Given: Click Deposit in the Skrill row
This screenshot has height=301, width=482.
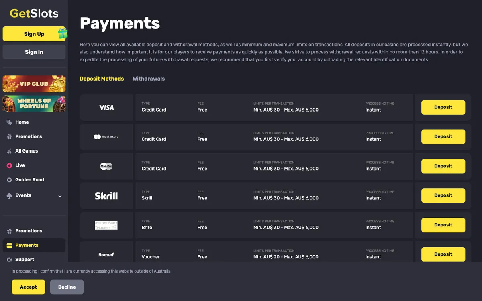Looking at the screenshot, I should [x=443, y=195].
